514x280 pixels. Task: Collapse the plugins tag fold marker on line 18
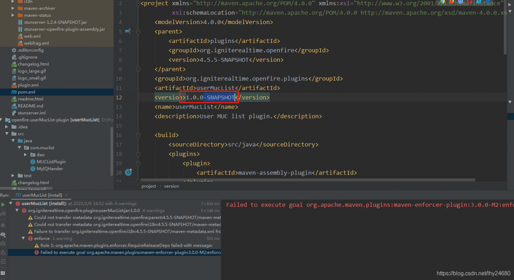pos(138,154)
